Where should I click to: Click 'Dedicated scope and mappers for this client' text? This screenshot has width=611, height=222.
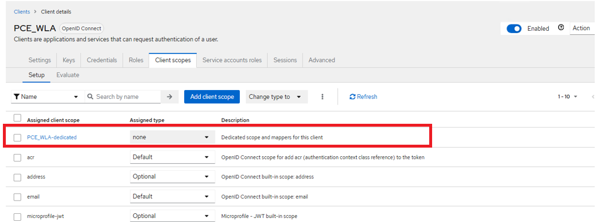click(272, 137)
